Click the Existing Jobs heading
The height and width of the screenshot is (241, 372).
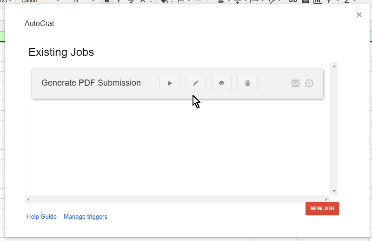(x=61, y=52)
